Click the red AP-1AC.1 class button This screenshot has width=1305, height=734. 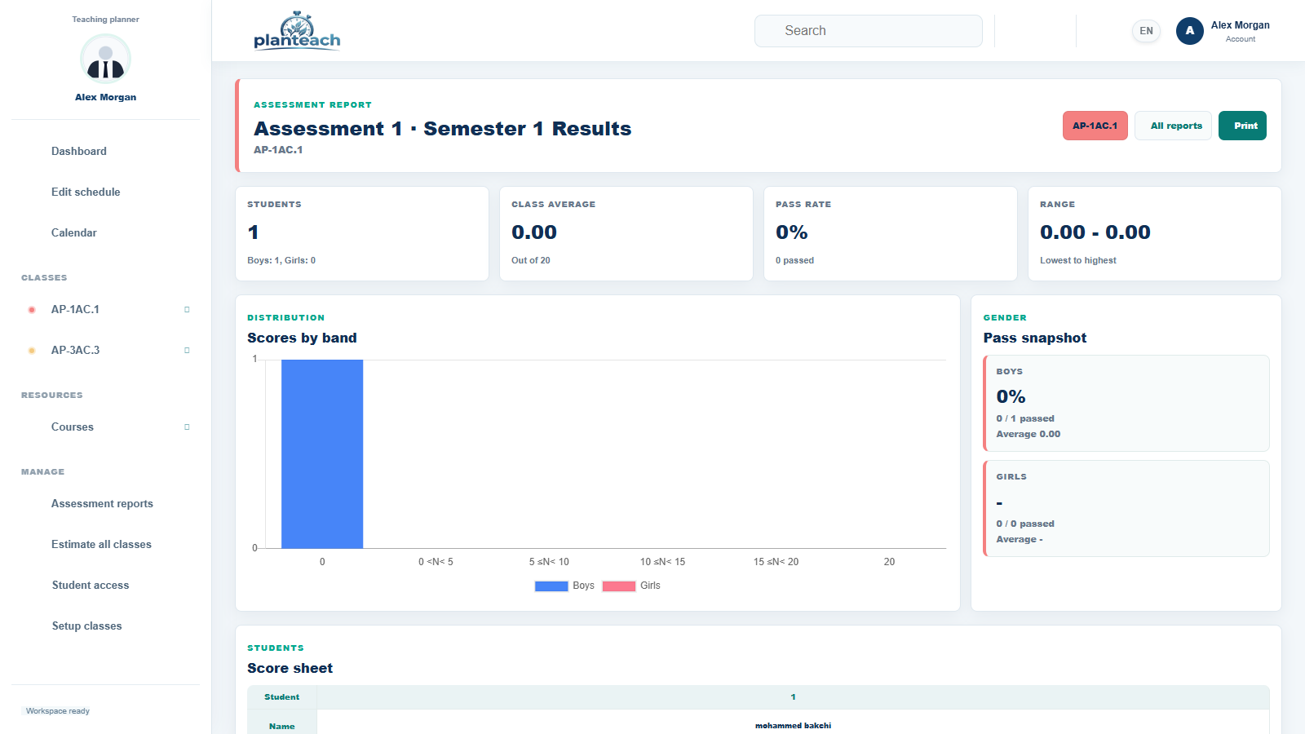[1095, 126]
